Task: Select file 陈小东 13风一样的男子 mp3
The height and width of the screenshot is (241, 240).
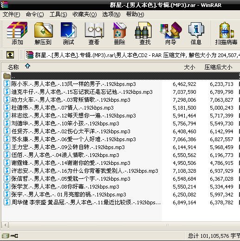Action: (73, 84)
